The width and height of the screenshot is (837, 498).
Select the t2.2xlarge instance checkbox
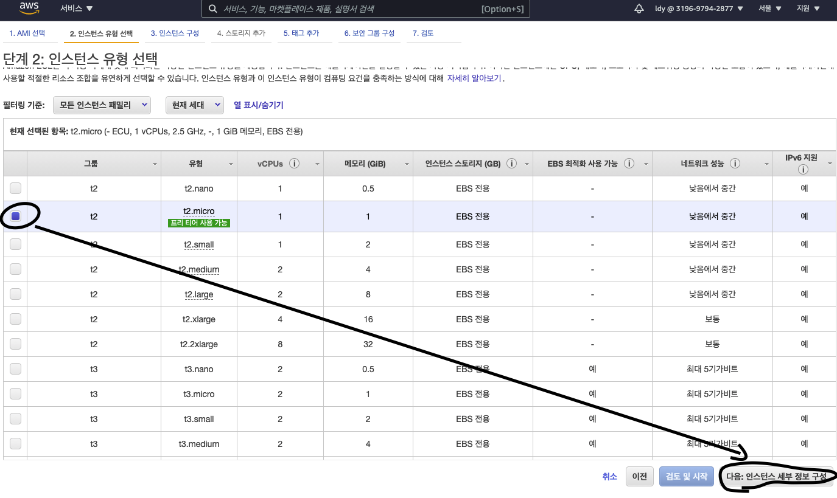click(16, 344)
